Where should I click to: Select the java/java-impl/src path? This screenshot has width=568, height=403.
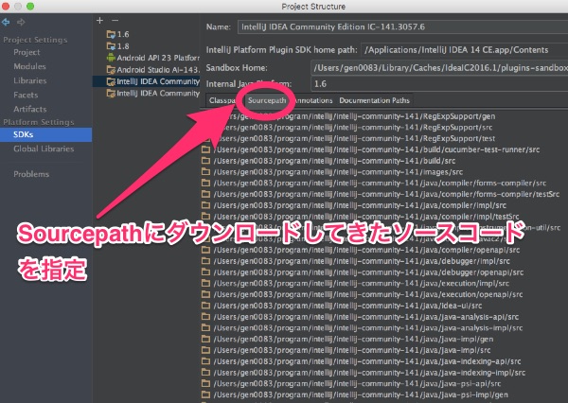(352, 350)
